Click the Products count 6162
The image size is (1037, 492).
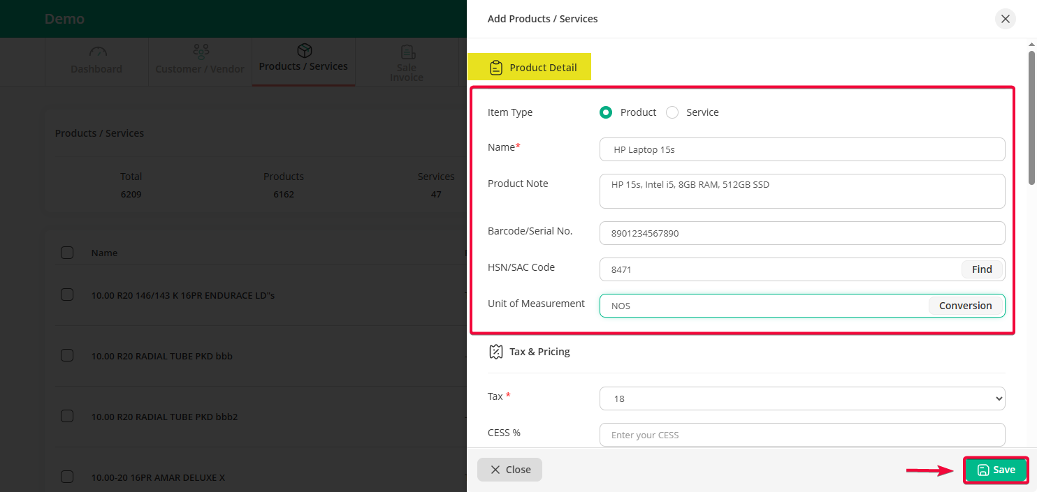tap(284, 194)
